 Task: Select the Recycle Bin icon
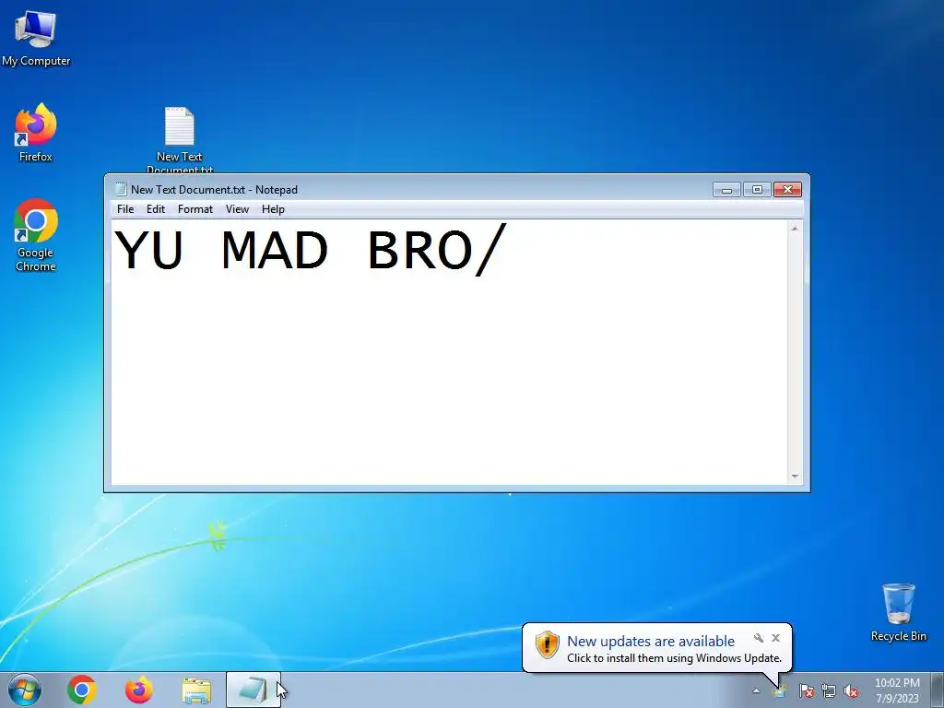click(898, 612)
